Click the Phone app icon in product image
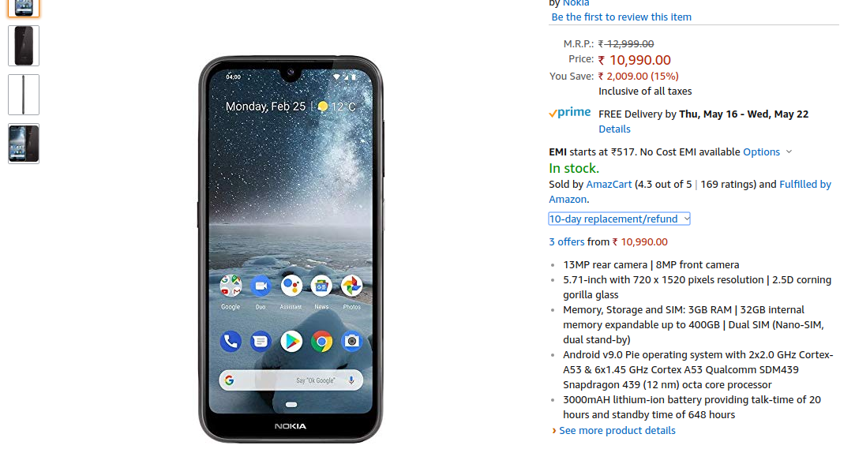The width and height of the screenshot is (855, 449). pos(231,342)
